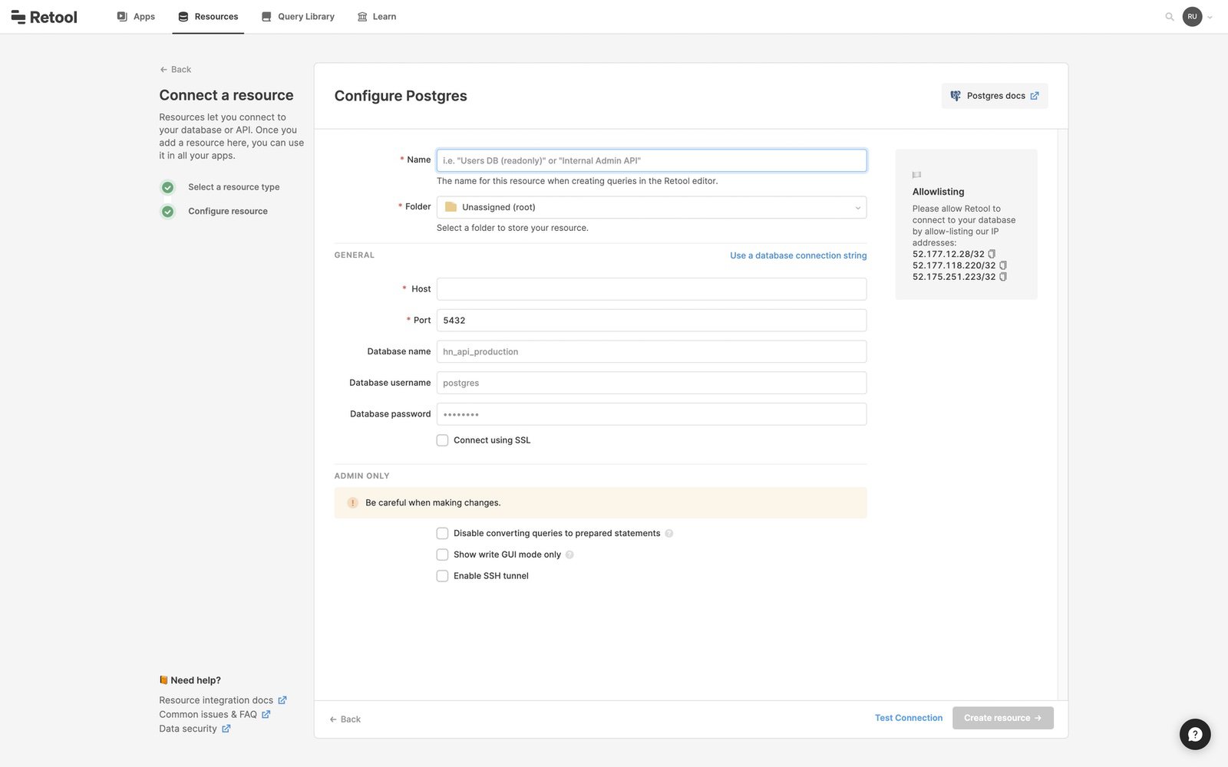
Task: Open the help chat bubble
Action: pos(1194,734)
